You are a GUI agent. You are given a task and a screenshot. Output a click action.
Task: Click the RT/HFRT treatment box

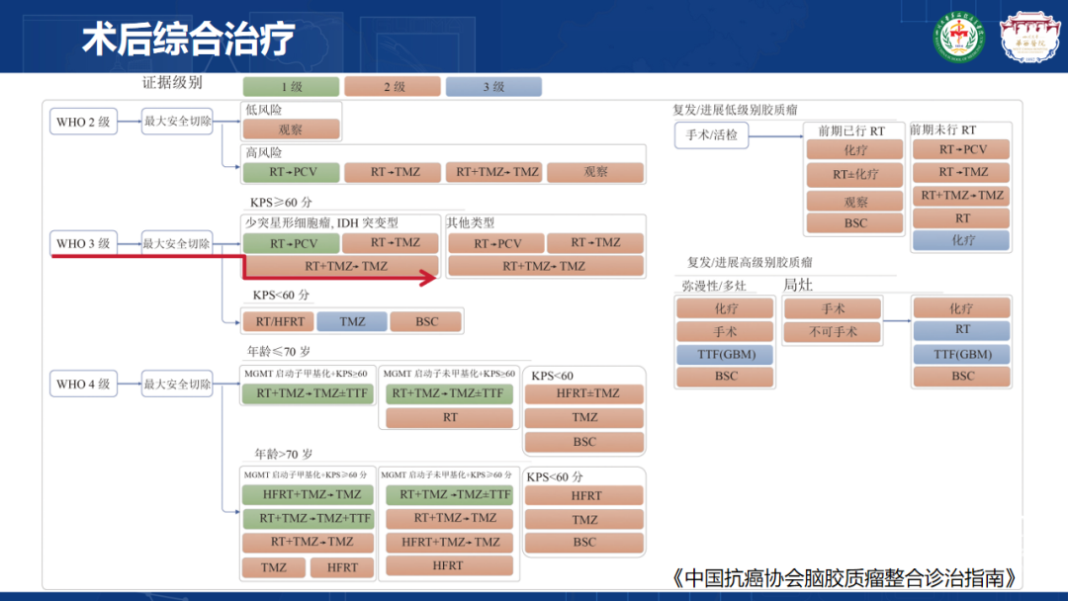pyautogui.click(x=279, y=321)
